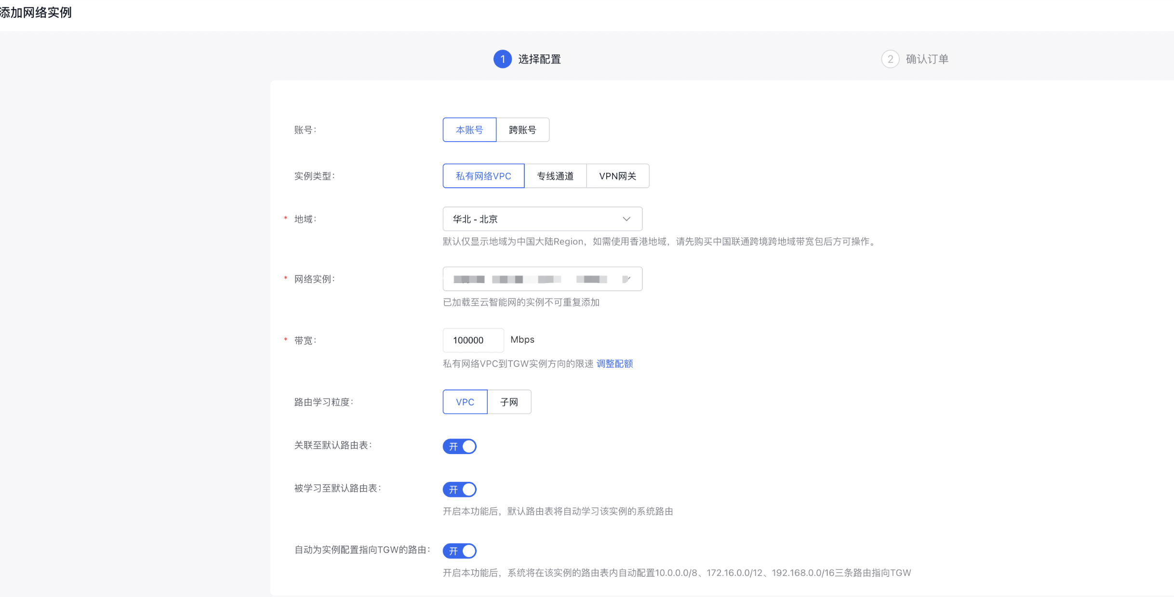This screenshot has width=1174, height=597.
Task: Select 子网 route learning granularity
Action: [509, 402]
